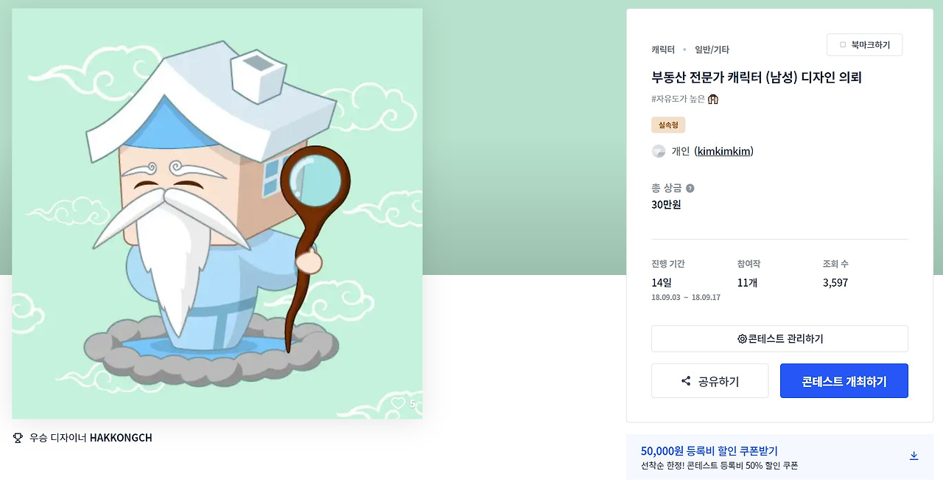Click the share icon in the 공유하기 button
The image size is (943, 485).
pyautogui.click(x=686, y=381)
